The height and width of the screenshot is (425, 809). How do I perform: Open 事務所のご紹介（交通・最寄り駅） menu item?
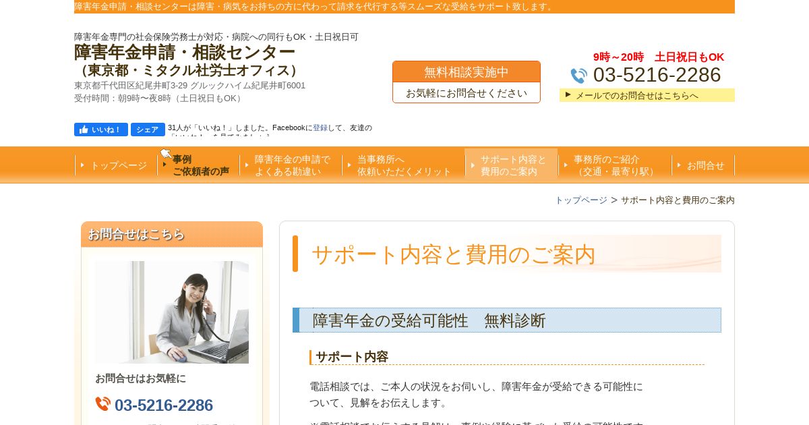tap(615, 165)
